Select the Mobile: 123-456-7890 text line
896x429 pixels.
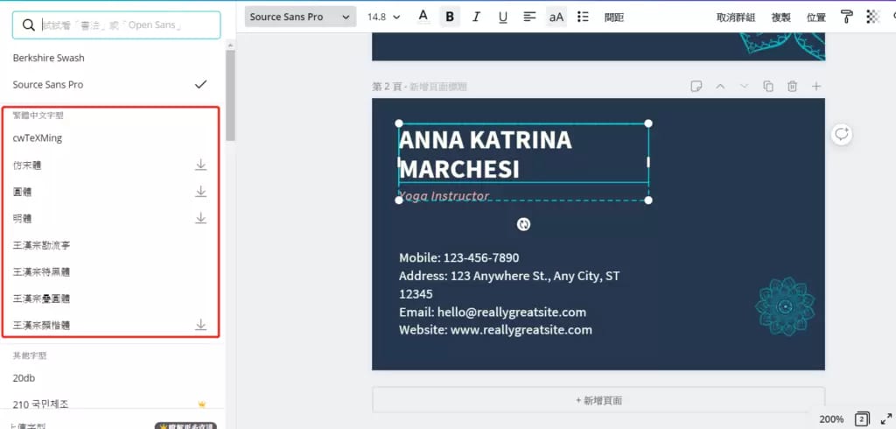click(x=458, y=258)
